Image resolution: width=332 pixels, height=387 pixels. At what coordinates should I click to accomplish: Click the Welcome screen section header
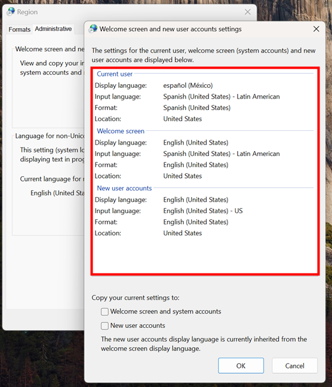coord(121,131)
